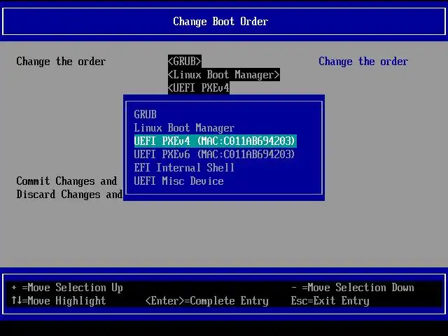Click the blue 'Change the order' help text

click(363, 62)
